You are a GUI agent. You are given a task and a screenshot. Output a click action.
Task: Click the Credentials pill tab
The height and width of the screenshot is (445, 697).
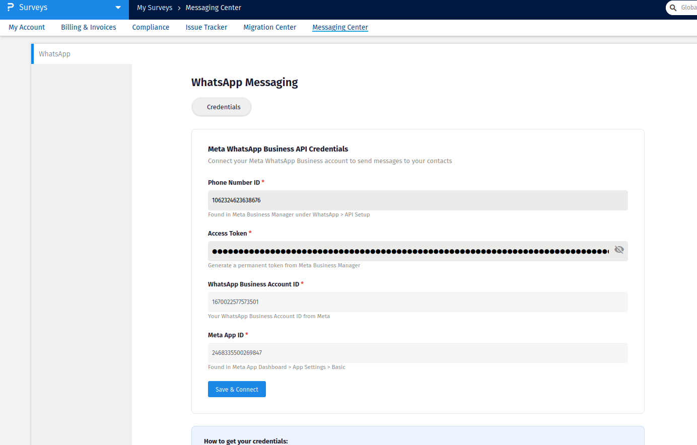[x=222, y=107]
